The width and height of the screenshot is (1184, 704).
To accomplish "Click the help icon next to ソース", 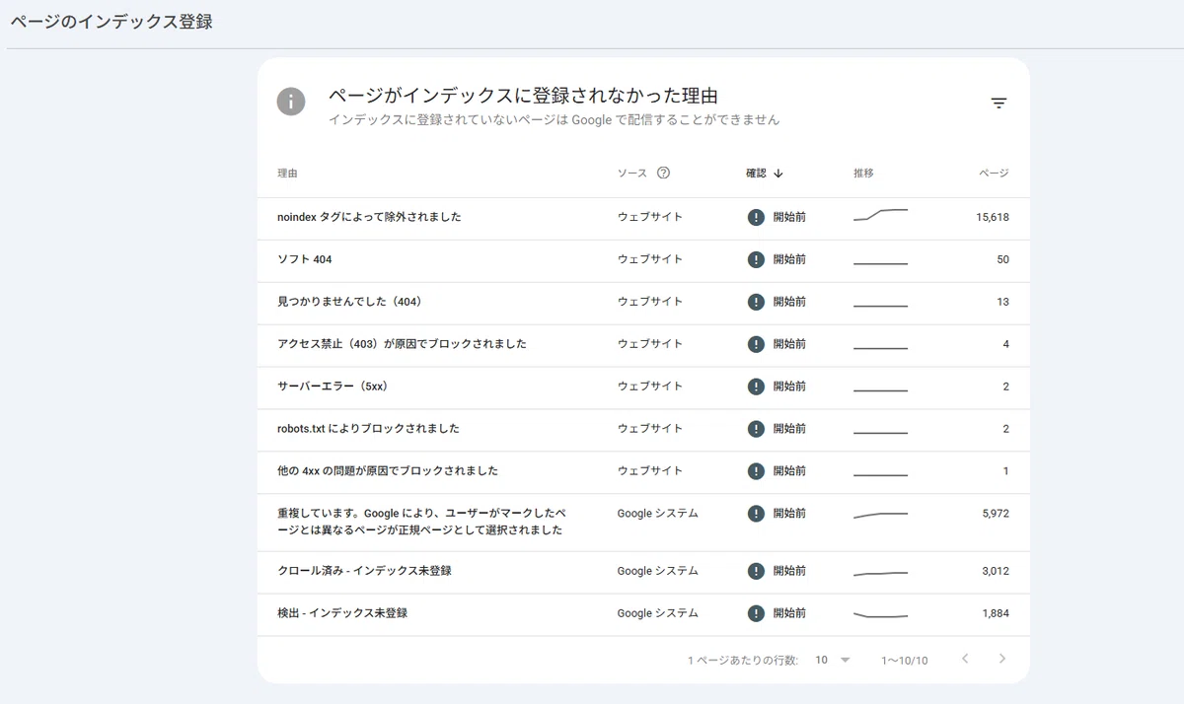I will 663,173.
